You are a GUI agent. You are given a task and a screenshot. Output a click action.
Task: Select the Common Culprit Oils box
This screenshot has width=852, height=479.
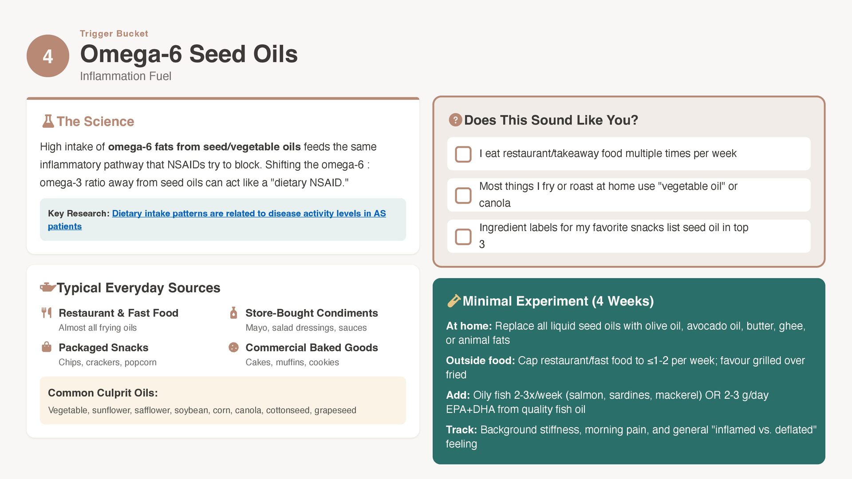pos(223,400)
